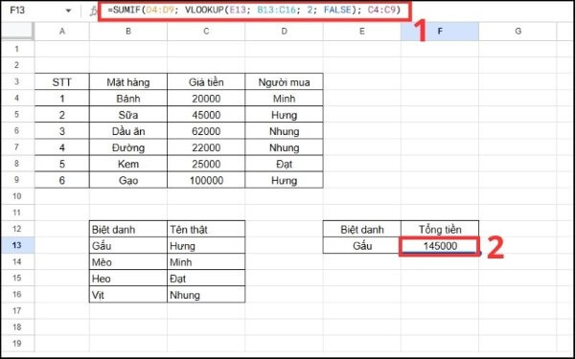Select price cell 62000
This screenshot has width=575, height=359.
(206, 131)
